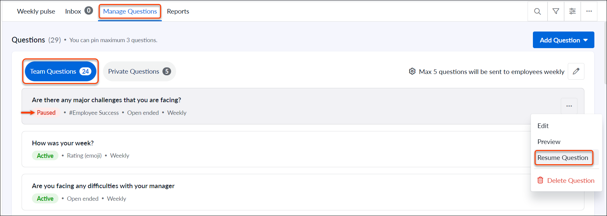The height and width of the screenshot is (216, 607).
Task: Open the "How was your week?" question
Action: (63, 143)
